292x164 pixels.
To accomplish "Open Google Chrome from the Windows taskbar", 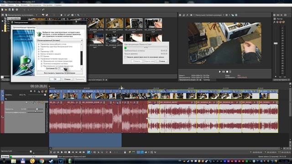I will (42, 161).
